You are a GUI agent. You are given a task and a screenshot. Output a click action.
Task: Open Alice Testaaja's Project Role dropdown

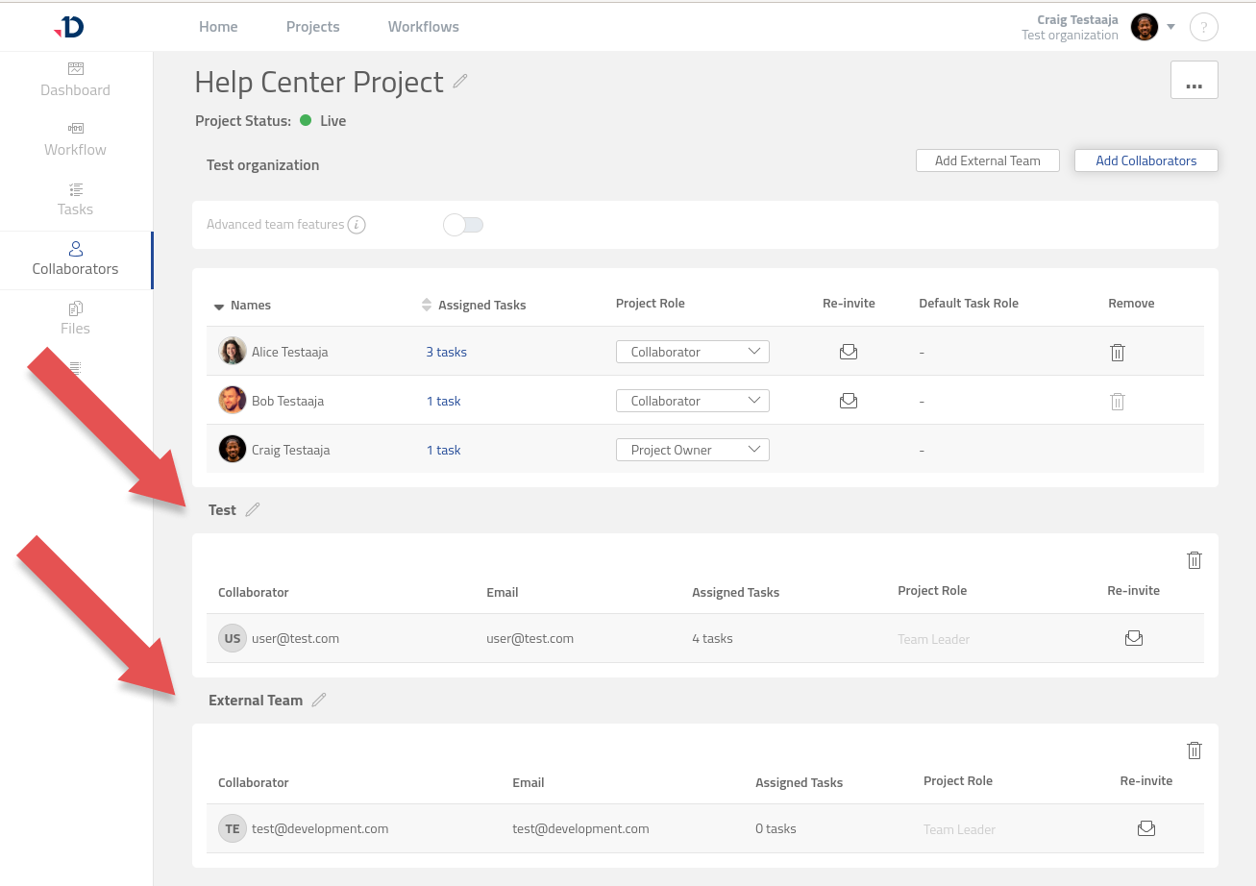click(692, 352)
